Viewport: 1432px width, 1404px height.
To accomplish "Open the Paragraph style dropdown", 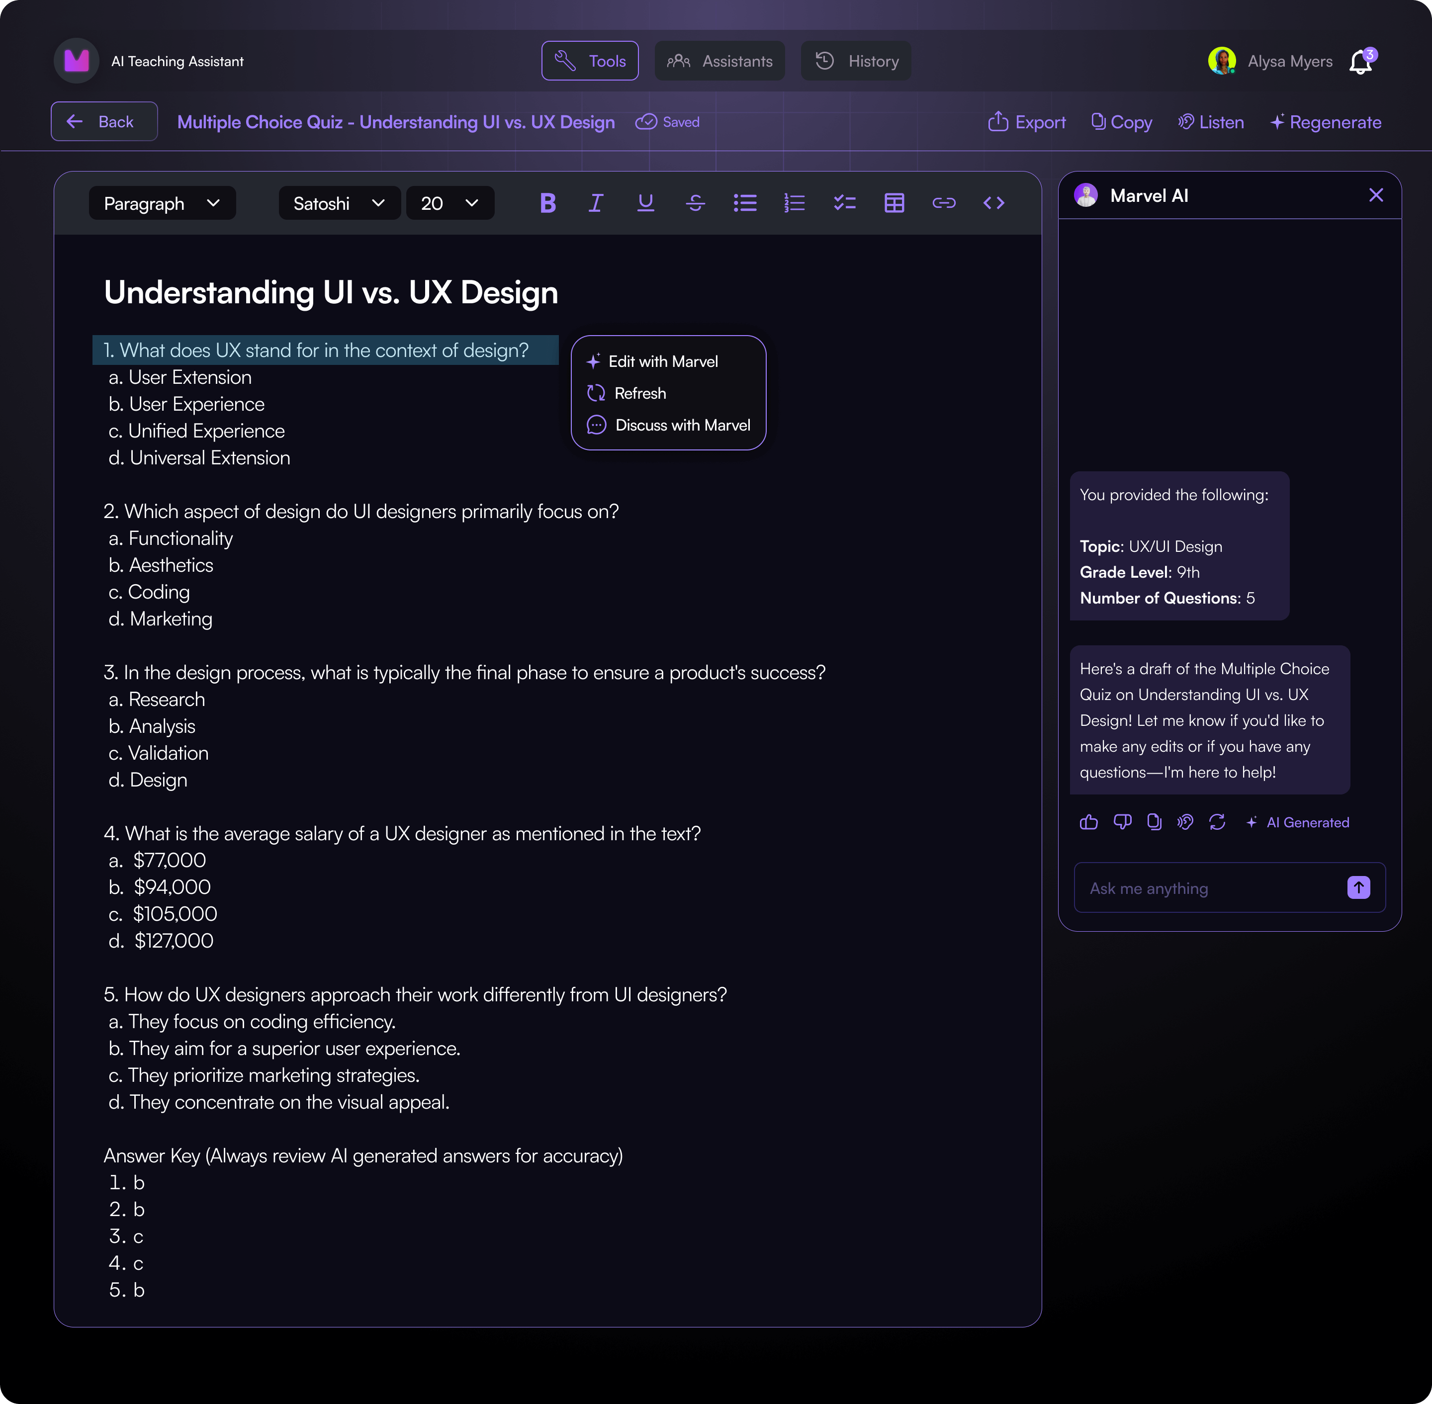I will [162, 203].
